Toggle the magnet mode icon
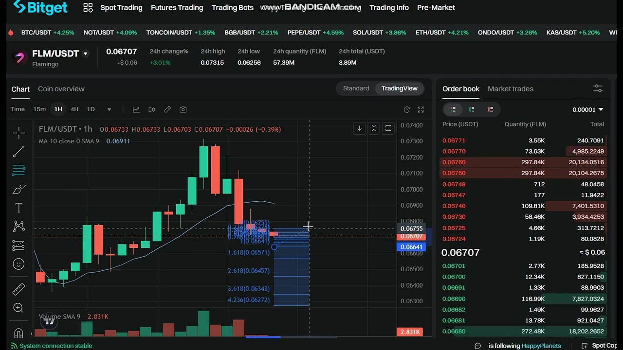The height and width of the screenshot is (350, 623). point(18,333)
